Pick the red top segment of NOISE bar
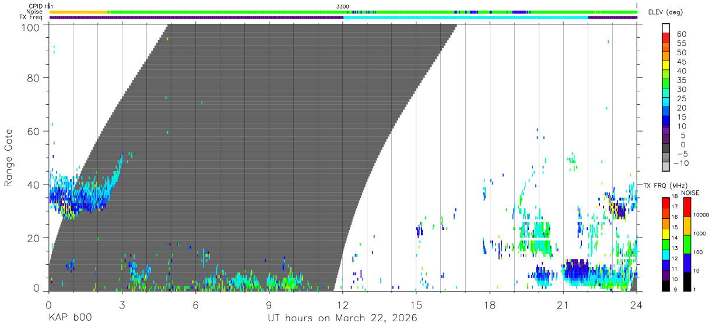716x330 pixels. pyautogui.click(x=687, y=207)
